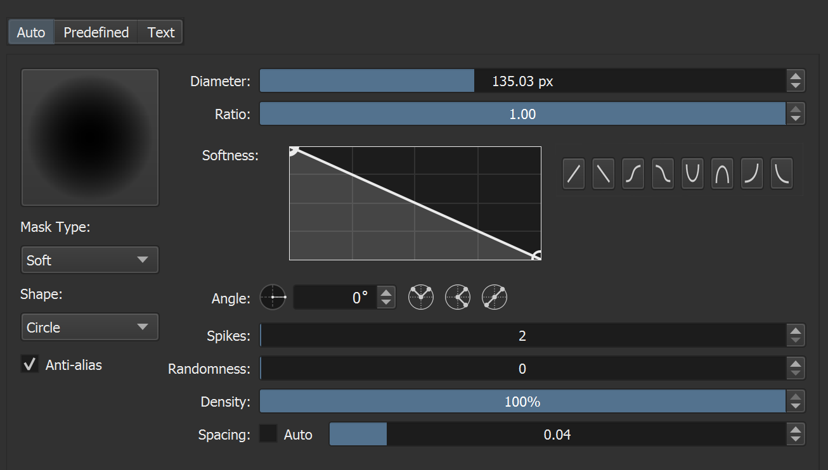
Task: Apply the linear rising curve preset
Action: tap(574, 174)
